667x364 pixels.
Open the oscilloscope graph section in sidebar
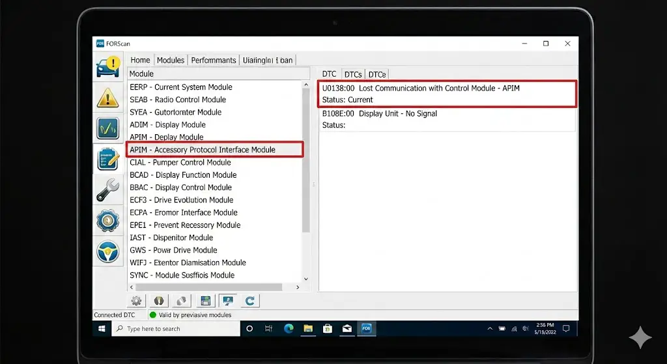(108, 128)
